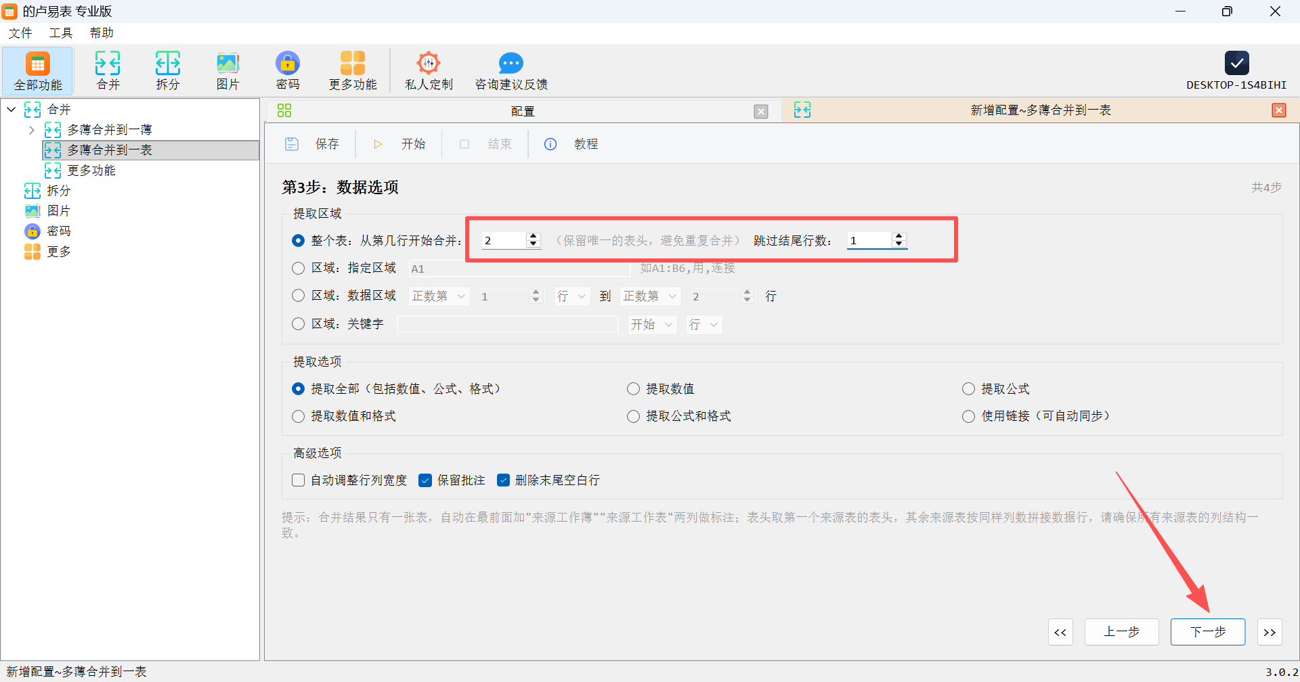The image size is (1300, 682).
Task: Open the second 正数第 dropdown after 到
Action: click(650, 296)
